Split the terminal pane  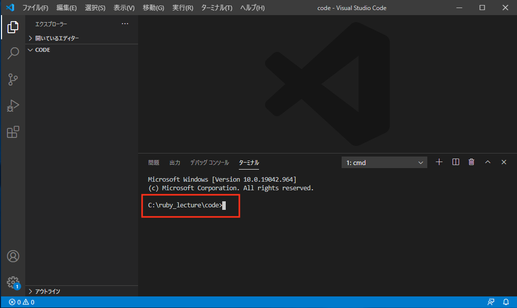tap(456, 162)
